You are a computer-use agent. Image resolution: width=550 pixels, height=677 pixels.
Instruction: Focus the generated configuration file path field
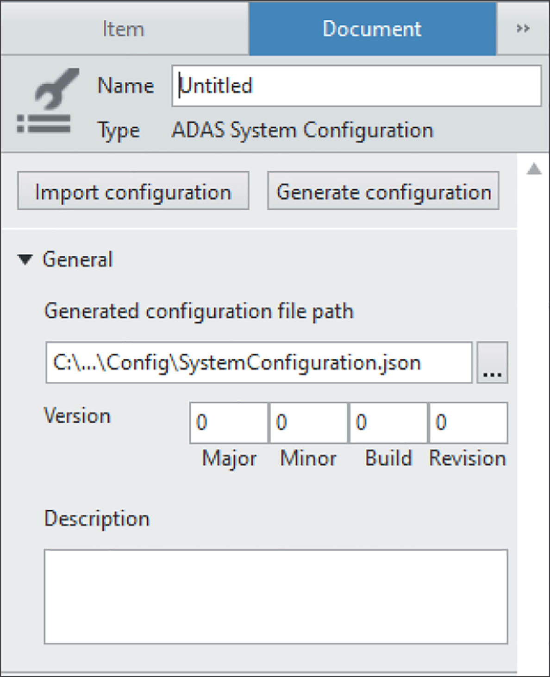258,363
